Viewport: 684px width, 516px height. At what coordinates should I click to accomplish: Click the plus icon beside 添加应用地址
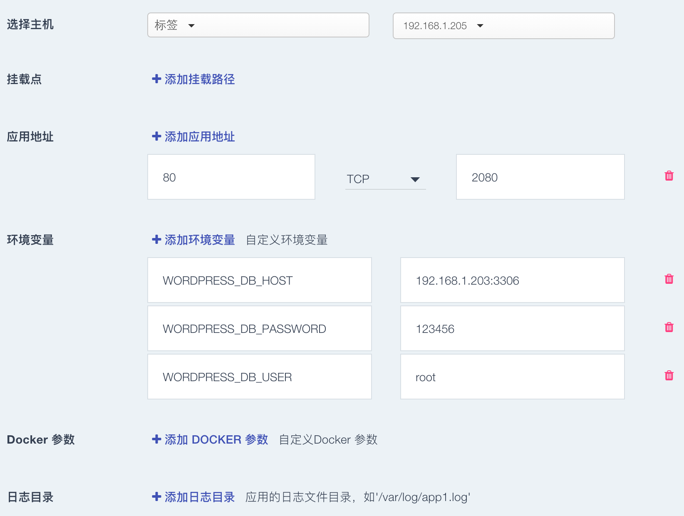(x=156, y=136)
